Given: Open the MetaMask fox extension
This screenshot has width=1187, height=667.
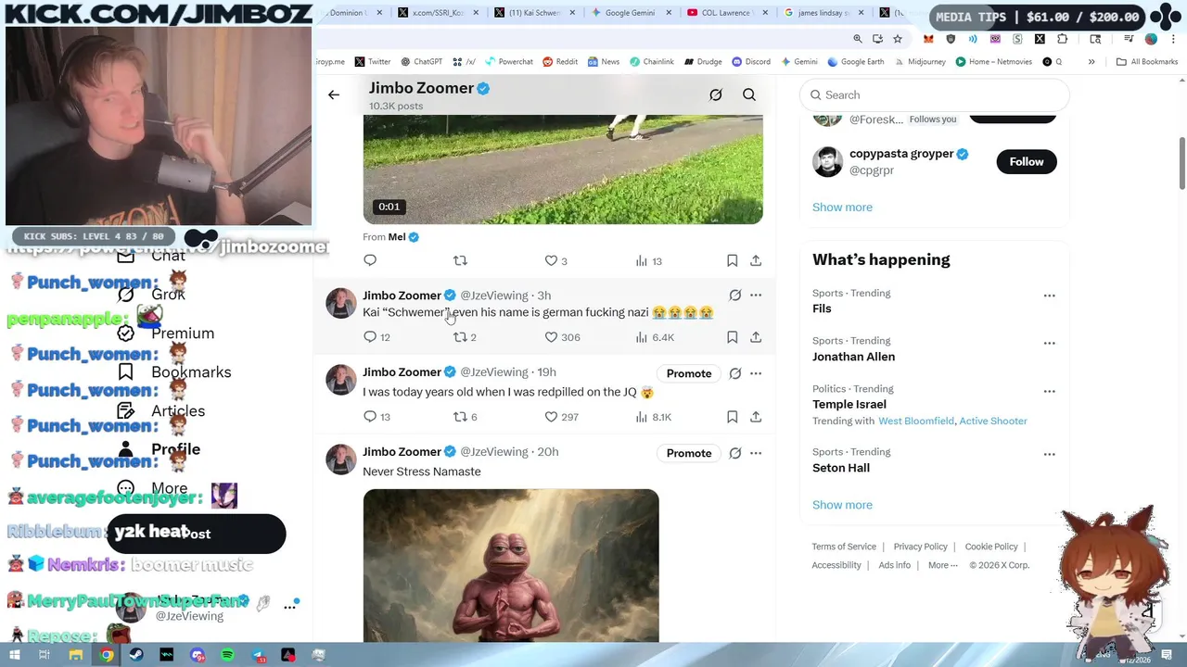Looking at the screenshot, I should [928, 39].
